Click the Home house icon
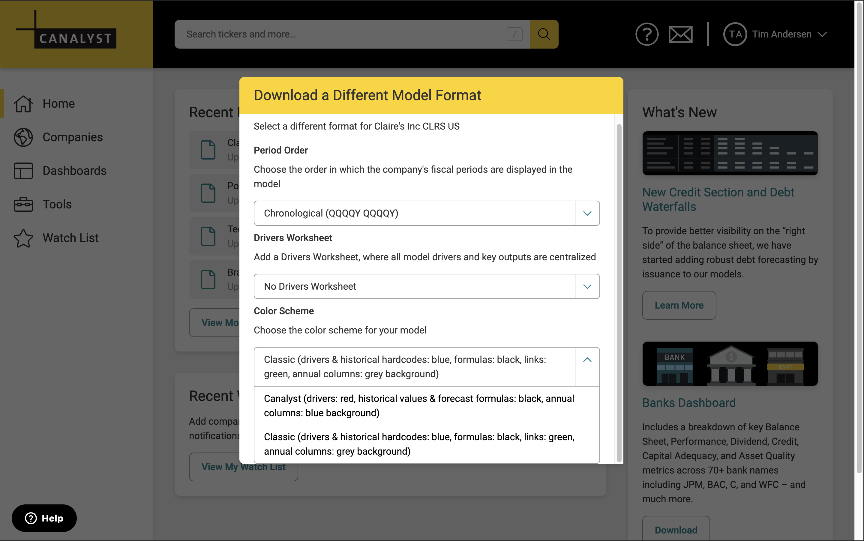 tap(23, 104)
